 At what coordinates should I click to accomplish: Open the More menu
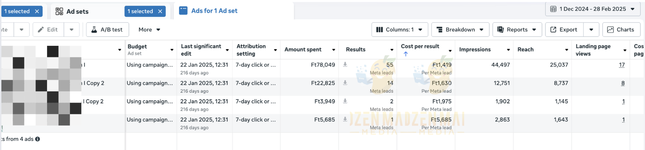pyautogui.click(x=149, y=30)
